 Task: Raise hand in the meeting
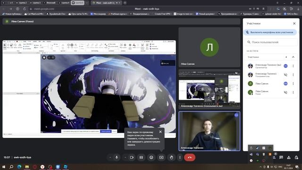pos(171,157)
